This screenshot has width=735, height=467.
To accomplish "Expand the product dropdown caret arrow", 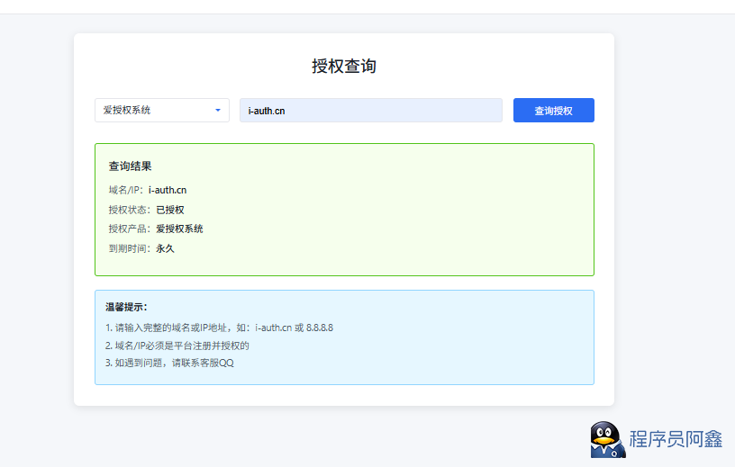I will coord(217,111).
